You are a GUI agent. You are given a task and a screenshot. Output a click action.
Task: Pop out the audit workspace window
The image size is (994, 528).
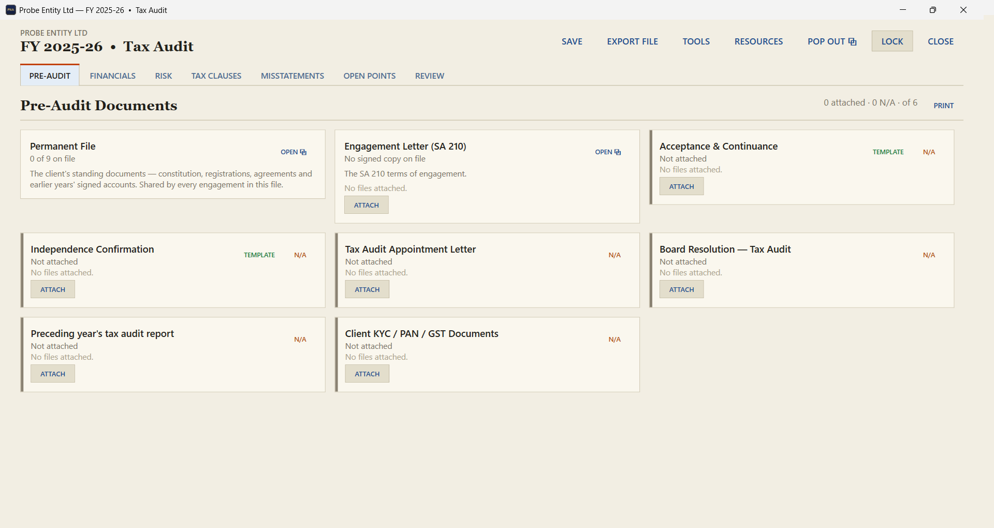tap(832, 41)
